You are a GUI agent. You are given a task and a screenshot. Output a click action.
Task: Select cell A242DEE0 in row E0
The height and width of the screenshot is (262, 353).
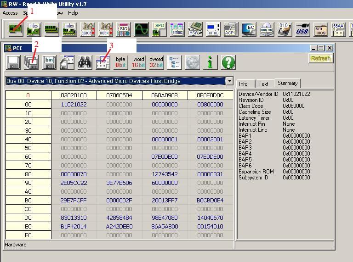[x=119, y=227]
